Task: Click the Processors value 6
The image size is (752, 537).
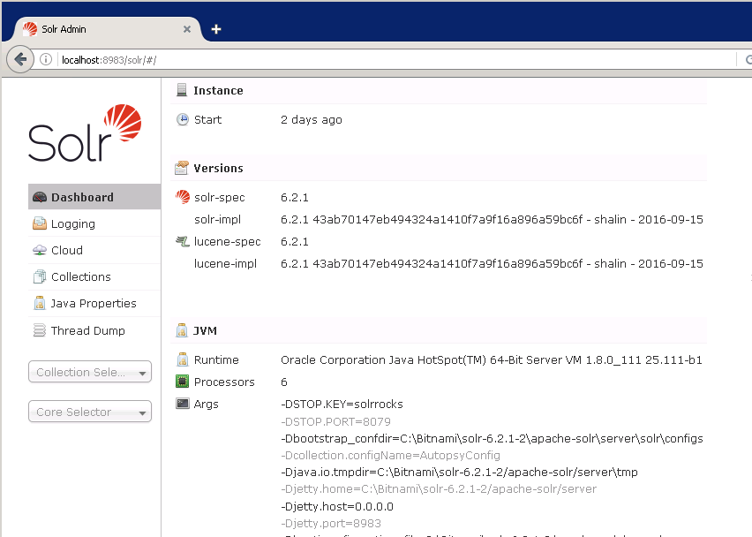Action: (284, 382)
